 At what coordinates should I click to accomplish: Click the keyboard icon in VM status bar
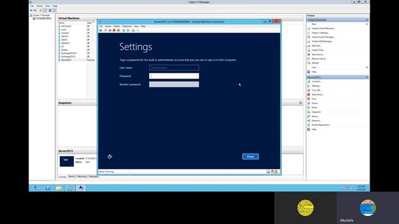point(268,172)
